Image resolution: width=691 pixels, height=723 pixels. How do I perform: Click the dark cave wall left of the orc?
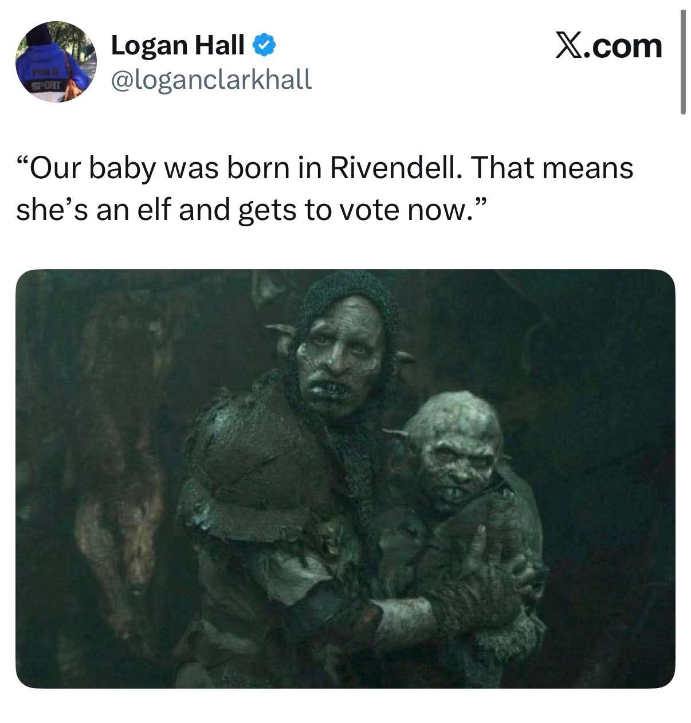tap(103, 458)
